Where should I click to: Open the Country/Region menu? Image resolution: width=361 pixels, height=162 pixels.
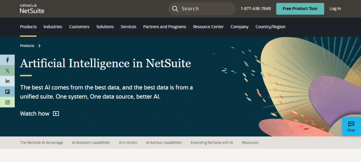tap(270, 27)
